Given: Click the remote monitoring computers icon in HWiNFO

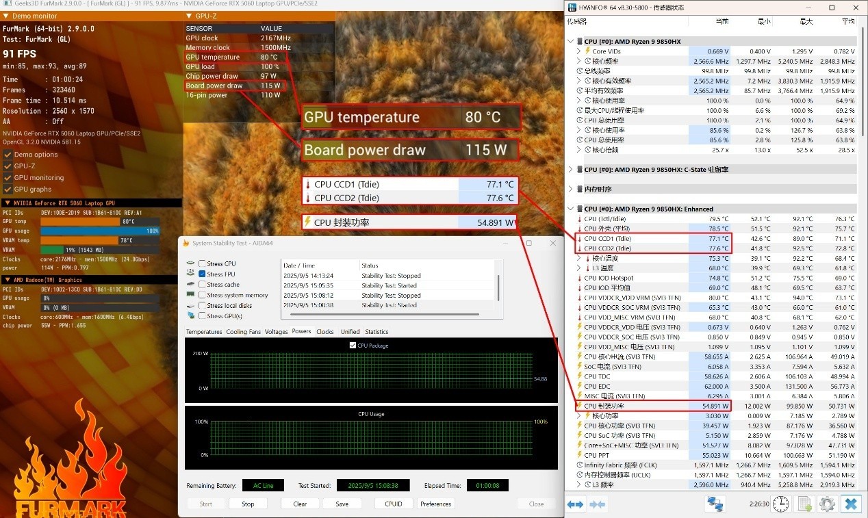Looking at the screenshot, I should pos(715,504).
